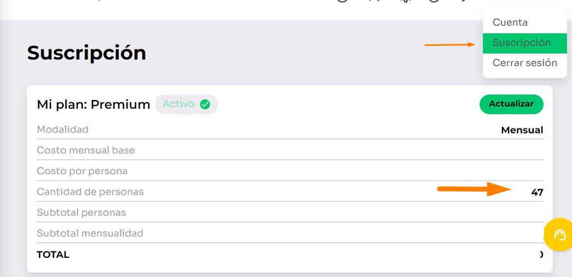
Task: Click the Mensual modality value
Action: (x=522, y=130)
